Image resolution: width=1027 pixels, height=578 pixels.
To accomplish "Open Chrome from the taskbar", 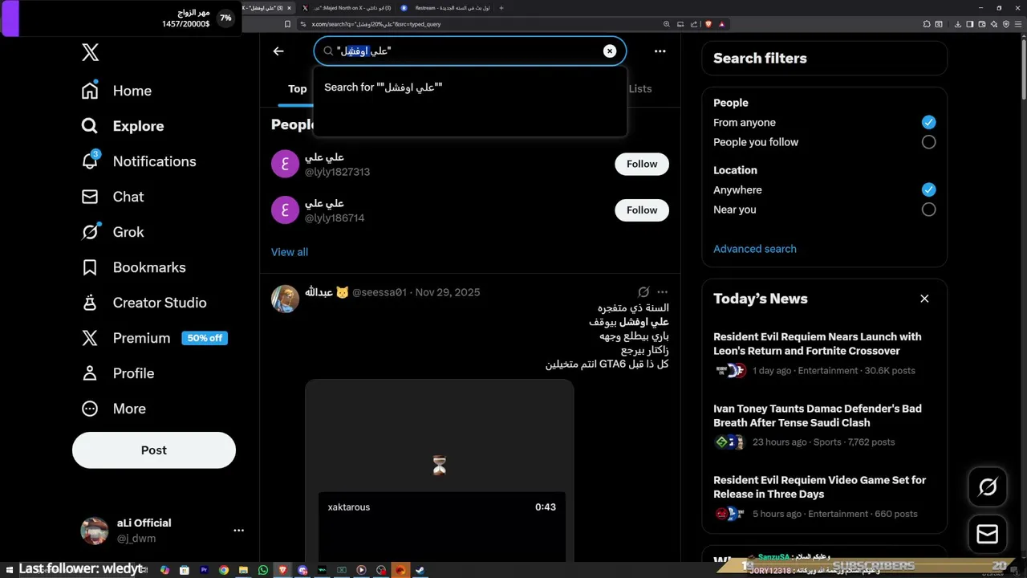I will (x=224, y=570).
